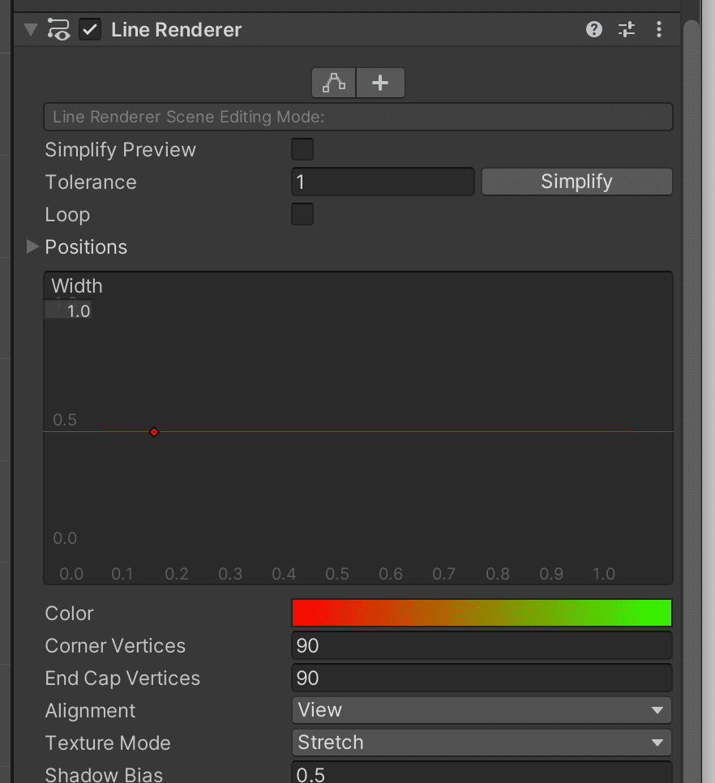Click the Shadow Bias value field
Image resolution: width=715 pixels, height=783 pixels.
click(481, 773)
